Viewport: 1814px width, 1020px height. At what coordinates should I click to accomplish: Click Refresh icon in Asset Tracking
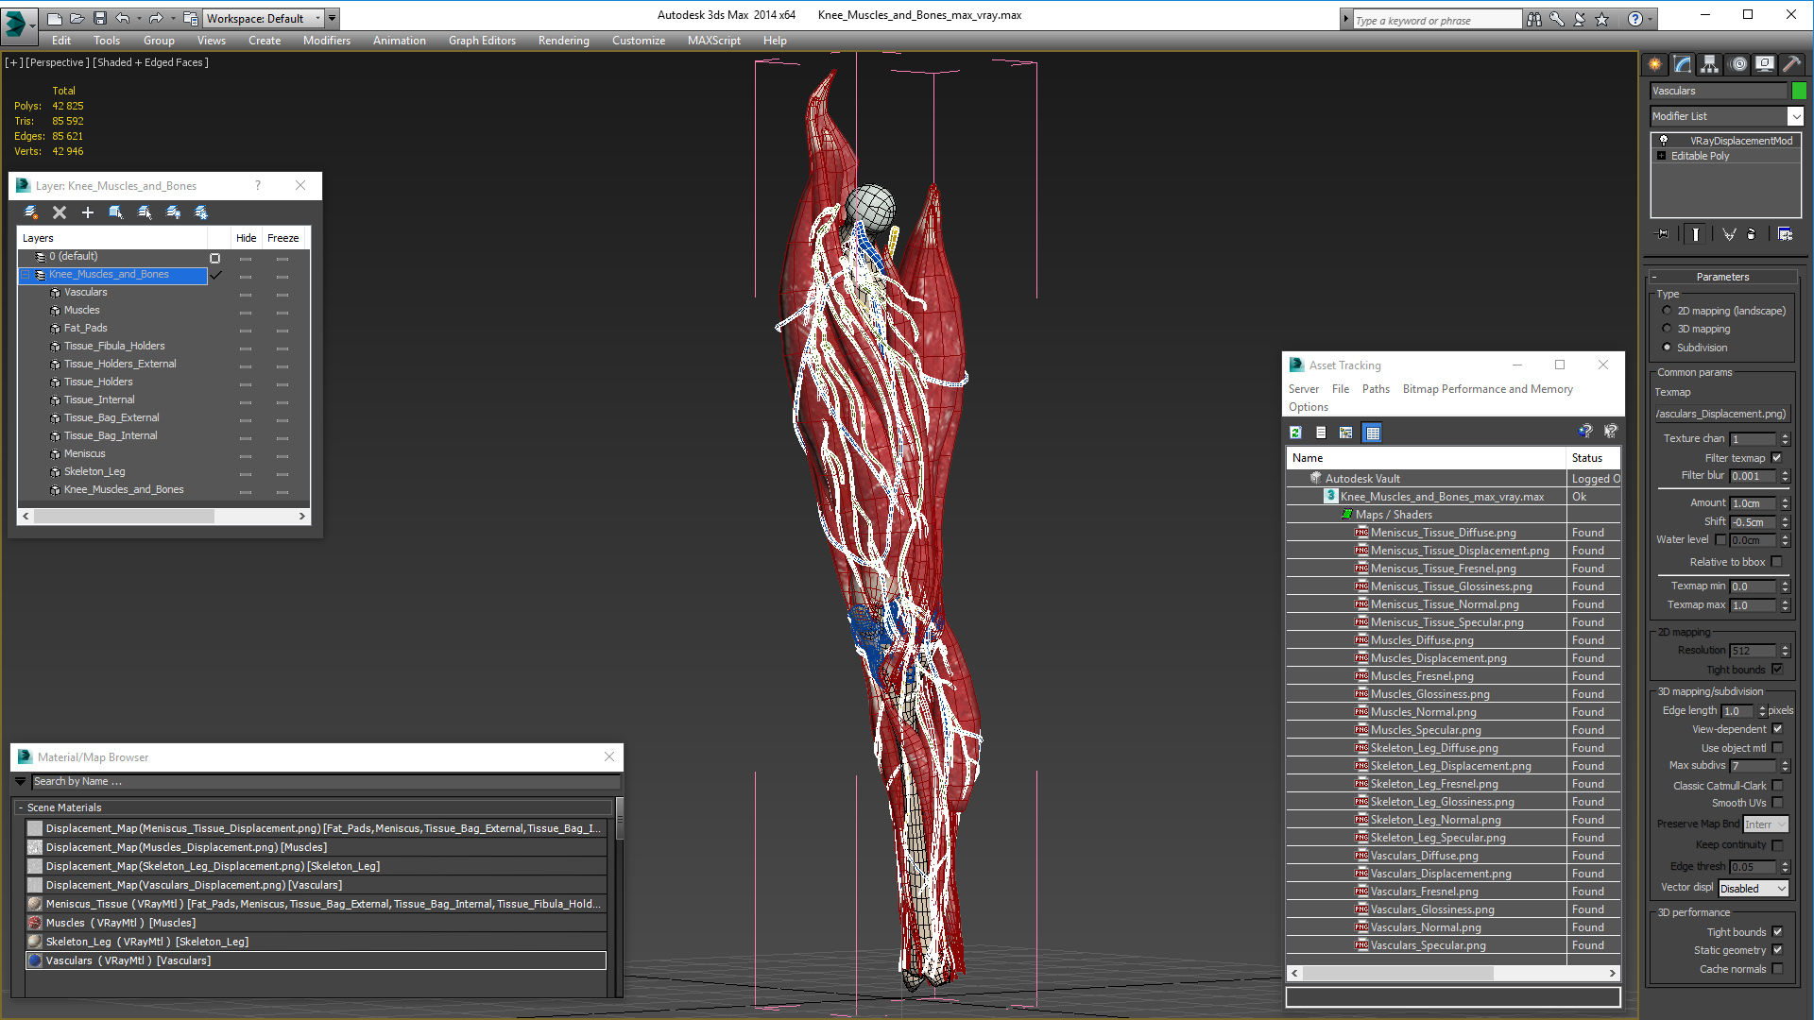[1295, 433]
